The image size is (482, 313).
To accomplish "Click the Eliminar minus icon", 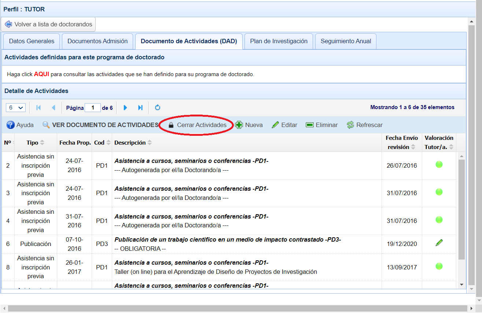I will point(310,125).
